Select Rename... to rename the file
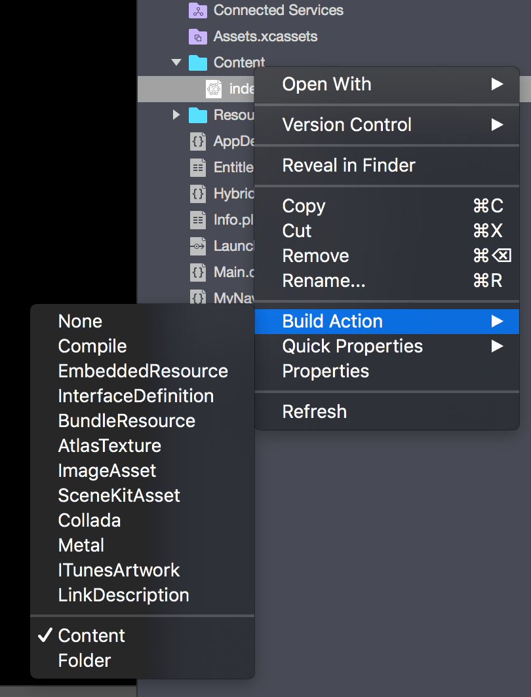Image resolution: width=531 pixels, height=697 pixels. pos(323,280)
